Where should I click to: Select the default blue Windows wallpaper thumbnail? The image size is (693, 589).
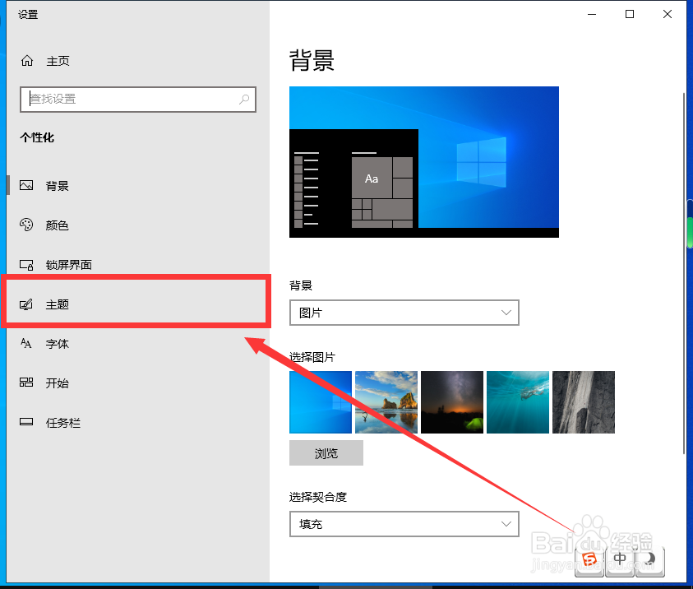[320, 401]
